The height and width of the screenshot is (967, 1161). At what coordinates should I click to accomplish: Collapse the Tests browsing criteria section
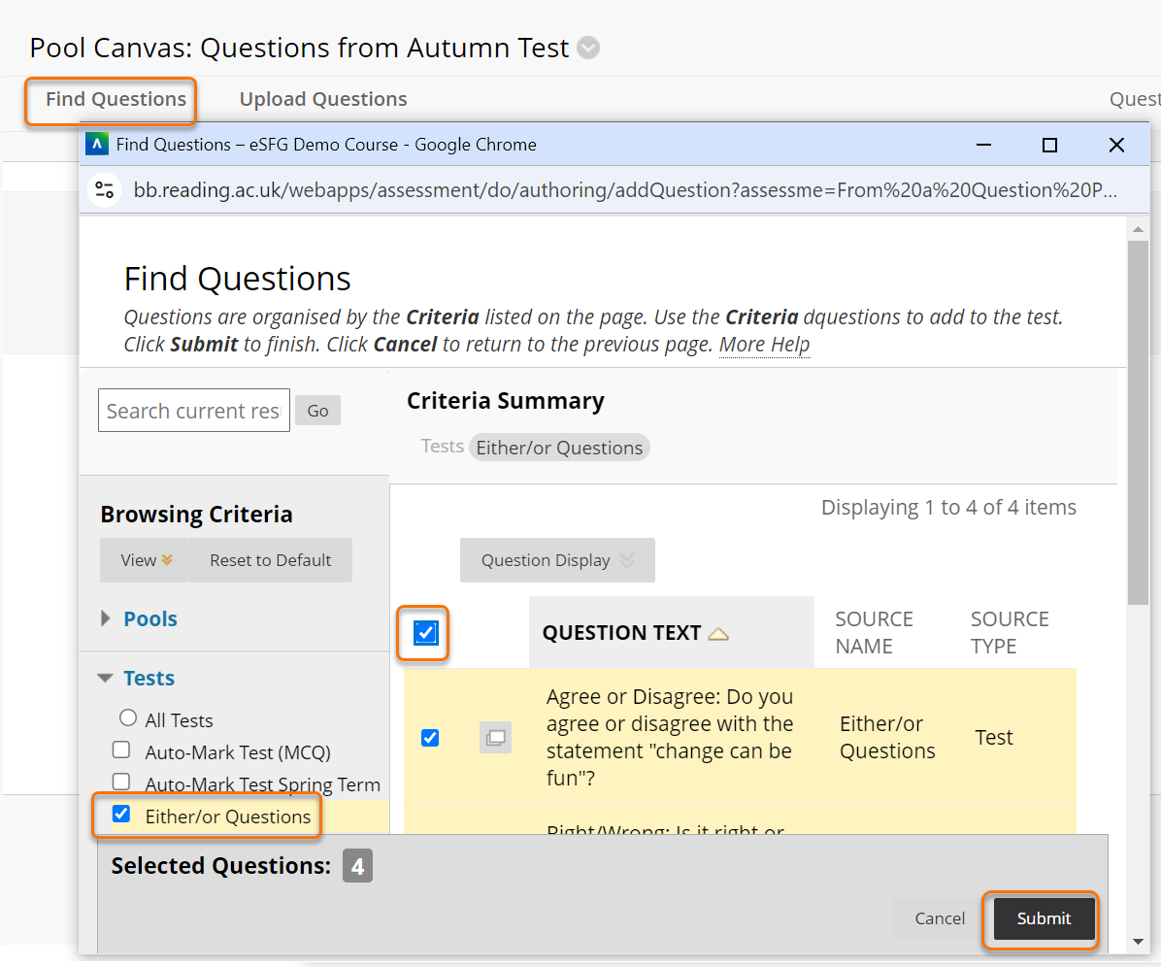pos(106,679)
